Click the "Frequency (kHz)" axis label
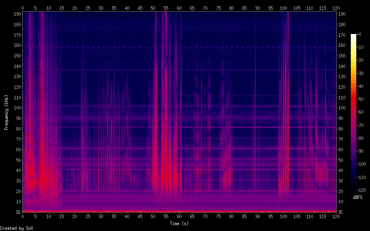 pos(6,112)
